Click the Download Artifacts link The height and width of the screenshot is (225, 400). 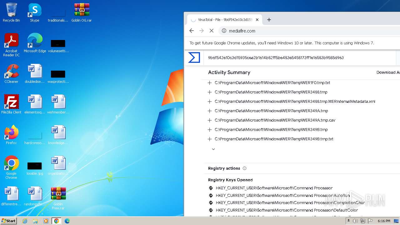tap(388, 72)
